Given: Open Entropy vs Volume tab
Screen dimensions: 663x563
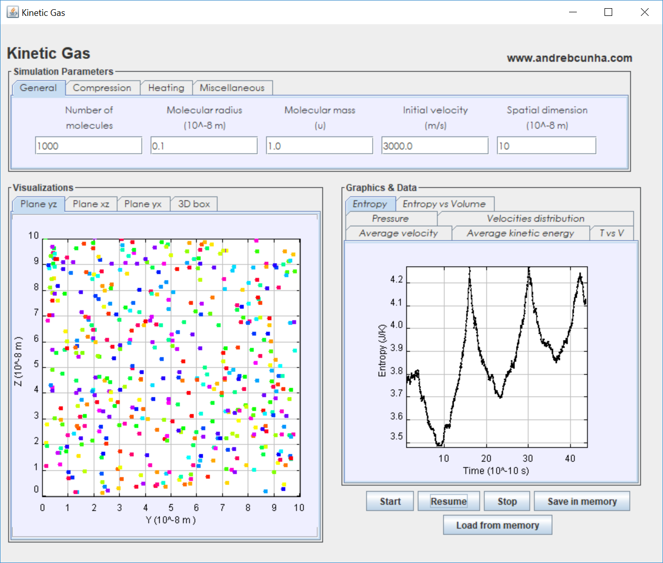Looking at the screenshot, I should click(x=444, y=204).
